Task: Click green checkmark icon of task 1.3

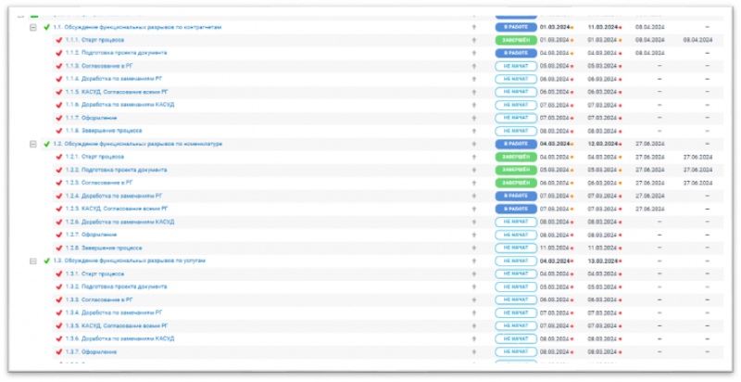Action: [x=46, y=261]
